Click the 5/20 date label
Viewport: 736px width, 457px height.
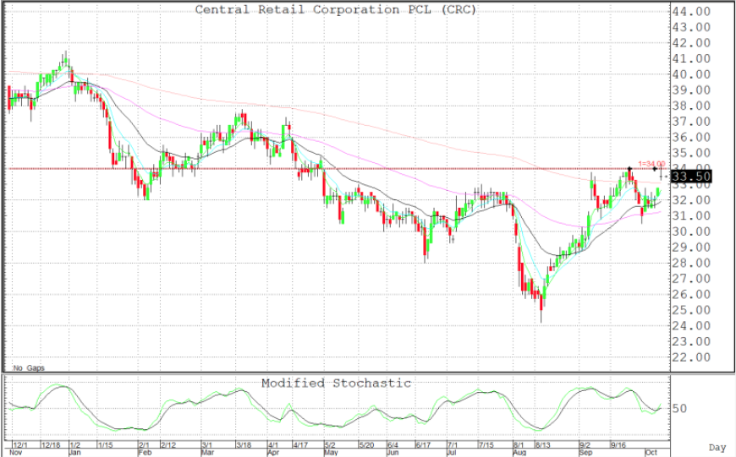(366, 445)
